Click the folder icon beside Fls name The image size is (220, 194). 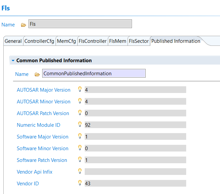pos(23,25)
